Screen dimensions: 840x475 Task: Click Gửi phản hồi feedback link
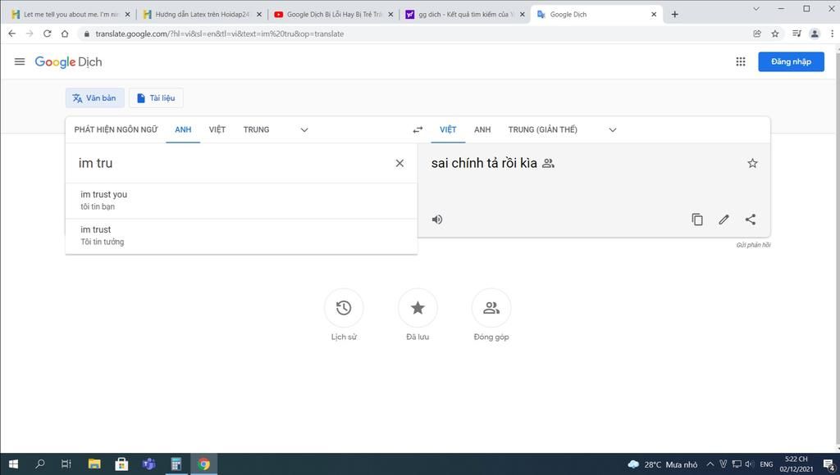pos(753,245)
